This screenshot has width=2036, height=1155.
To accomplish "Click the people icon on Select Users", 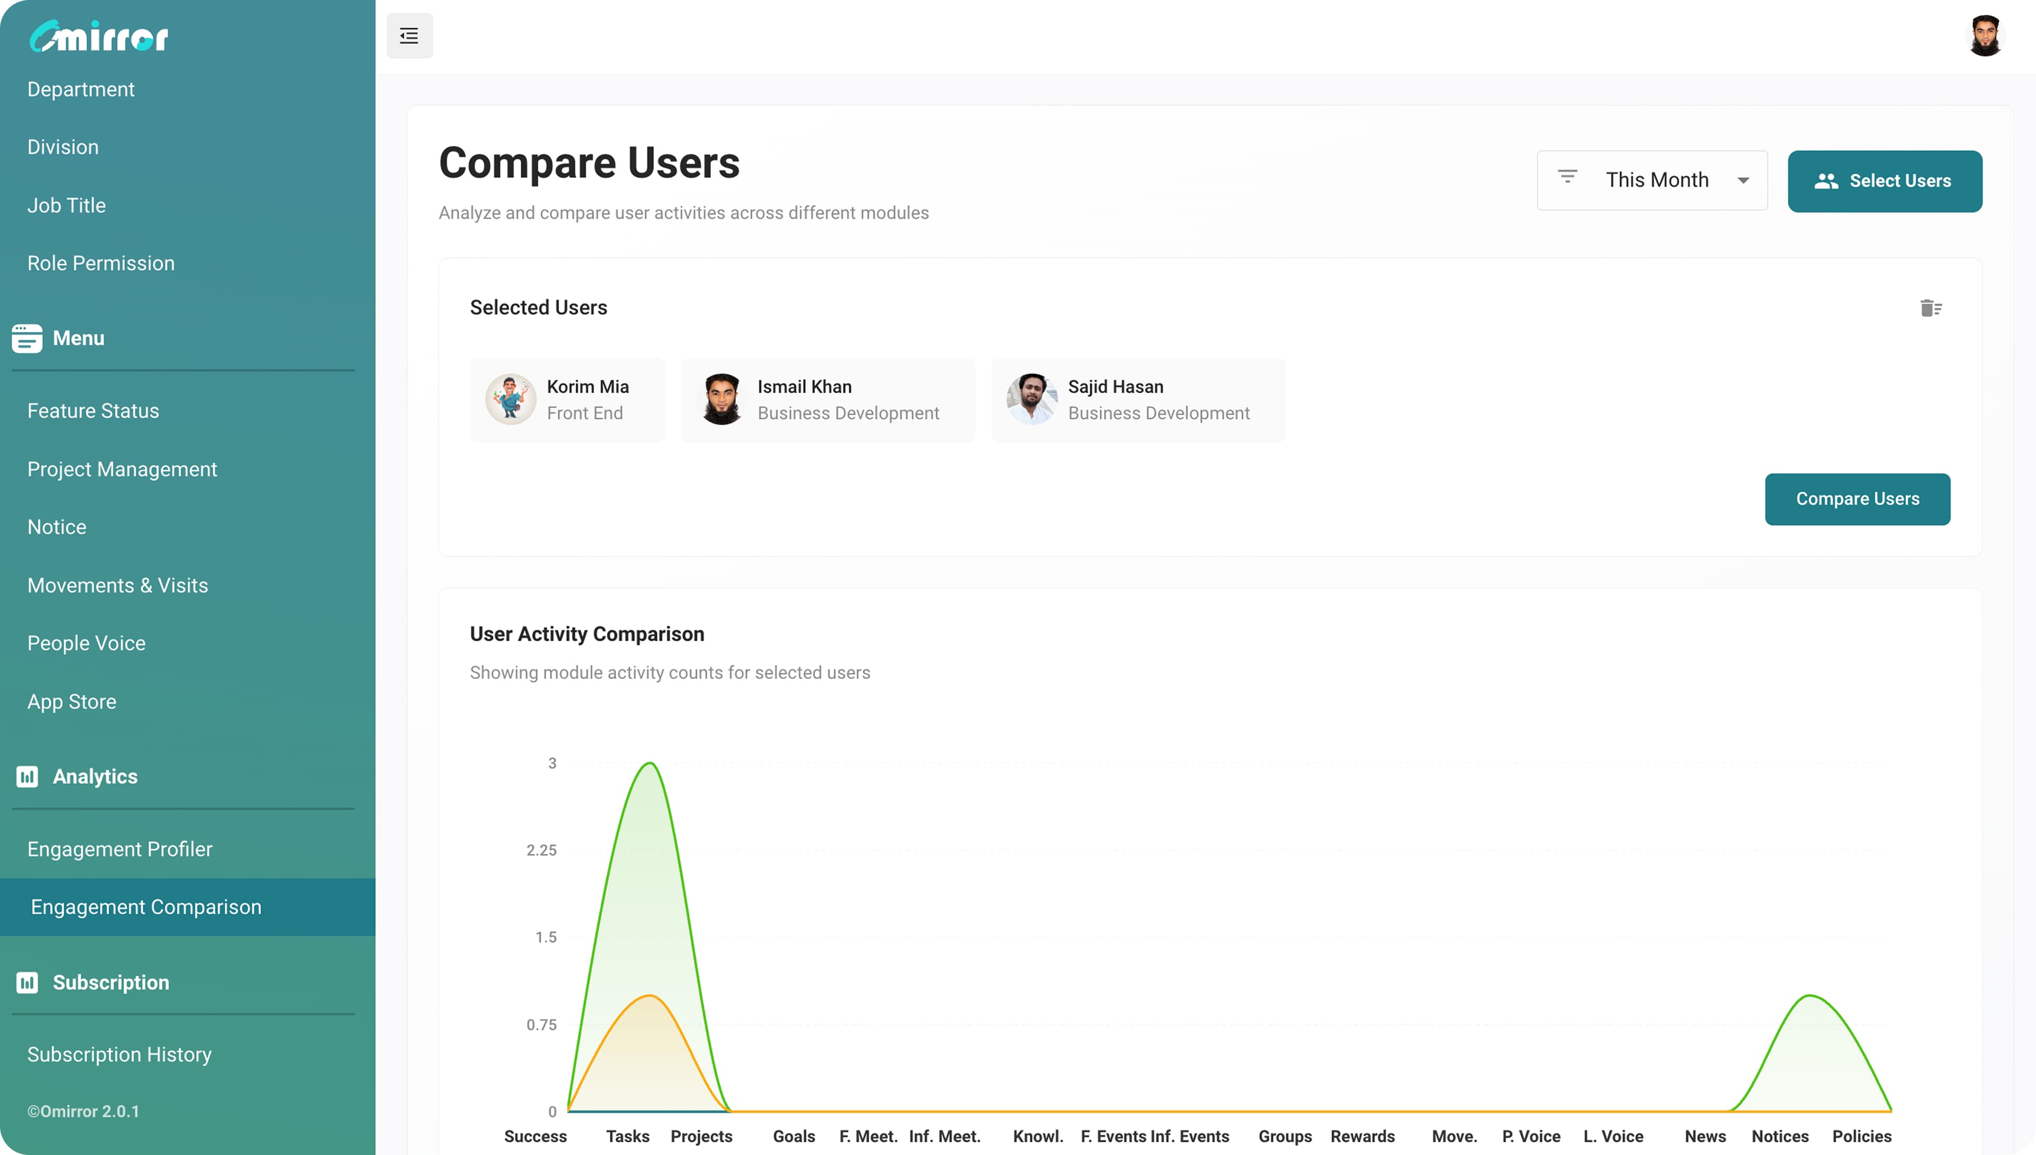I will point(1826,180).
